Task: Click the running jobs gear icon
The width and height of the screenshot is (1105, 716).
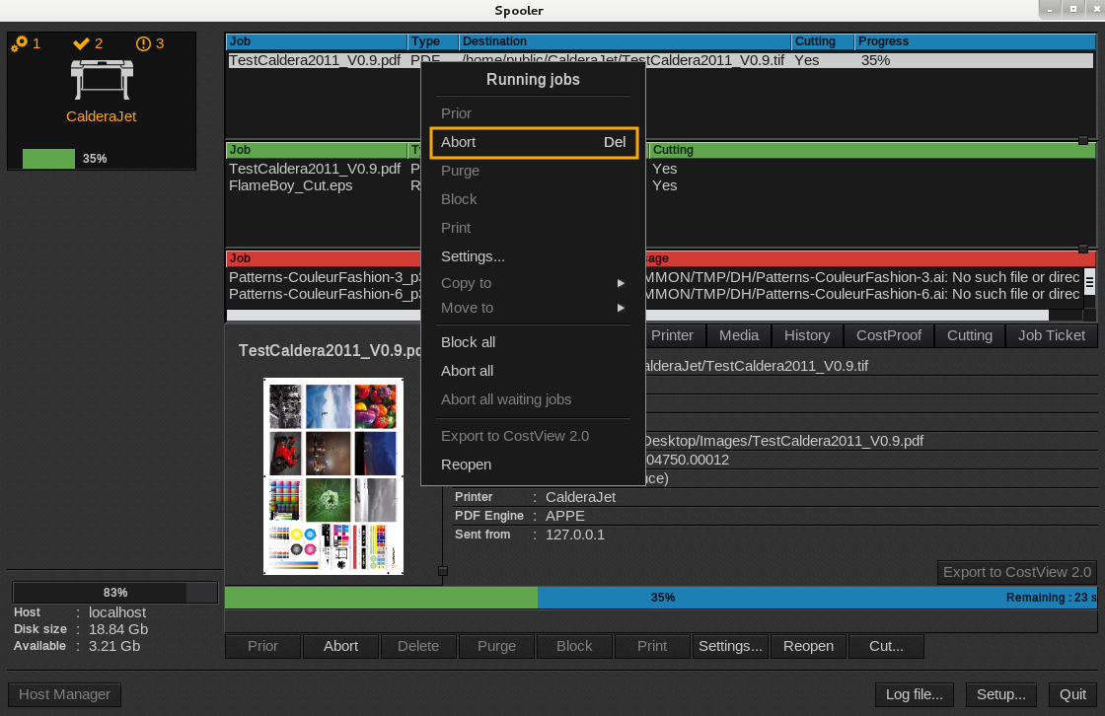Action: (19, 43)
